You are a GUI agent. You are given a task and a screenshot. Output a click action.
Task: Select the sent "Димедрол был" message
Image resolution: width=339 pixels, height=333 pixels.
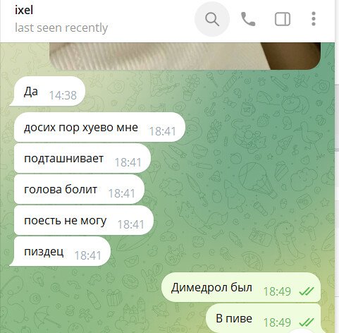point(241,287)
